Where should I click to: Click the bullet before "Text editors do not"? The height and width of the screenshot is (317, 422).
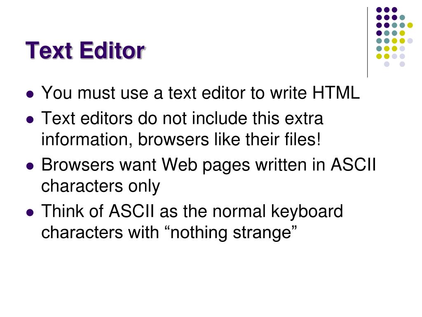tap(30, 119)
